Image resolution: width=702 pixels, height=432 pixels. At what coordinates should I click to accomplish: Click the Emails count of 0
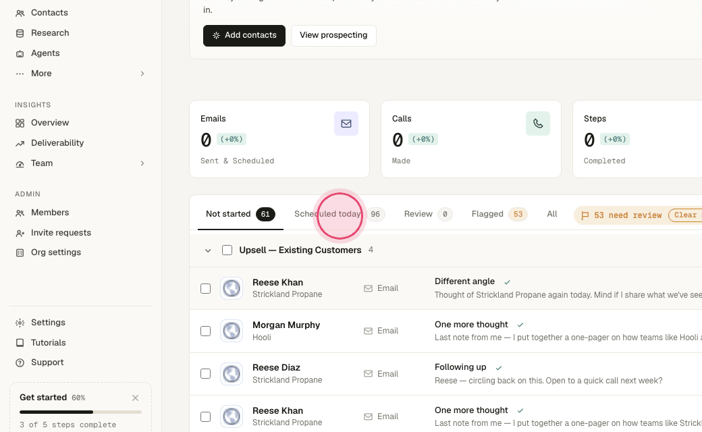(206, 140)
